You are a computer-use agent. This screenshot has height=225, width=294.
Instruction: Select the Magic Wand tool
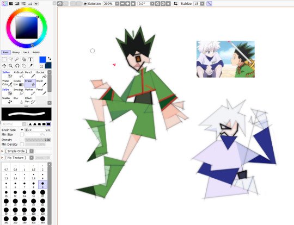17,60
